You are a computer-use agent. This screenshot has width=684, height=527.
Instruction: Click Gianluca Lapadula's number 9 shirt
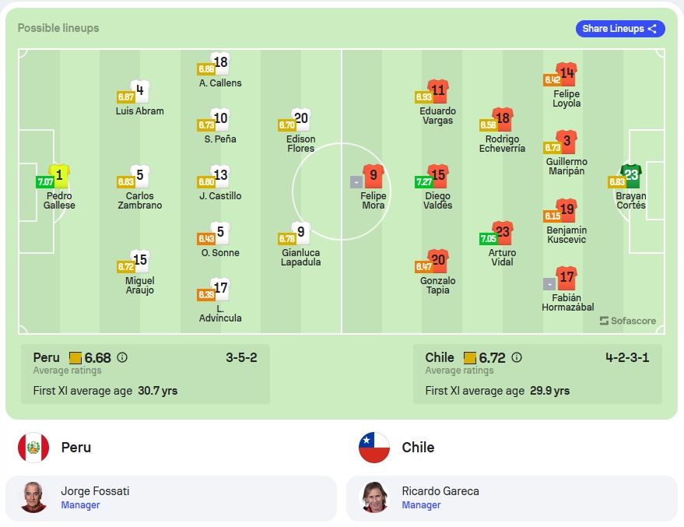coord(301,233)
